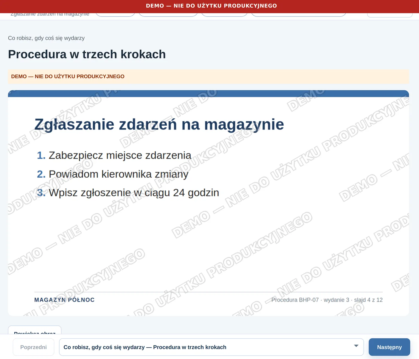Screen dimensions: 419x359
Task: Click the slide title "Zgłaszanie zdarzeń na magazynie"
Action: pos(159,124)
